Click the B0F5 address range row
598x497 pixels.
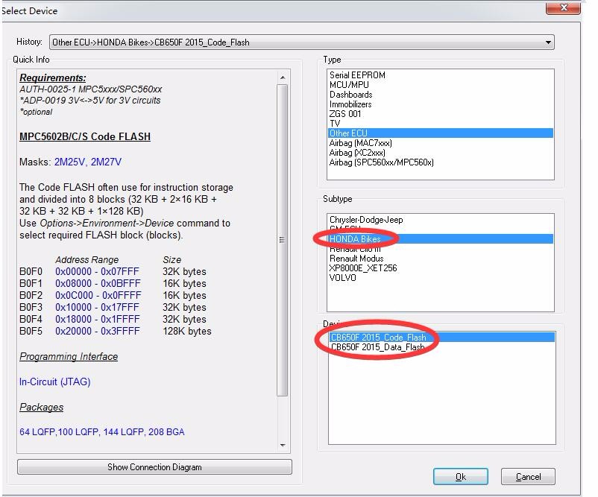click(115, 331)
